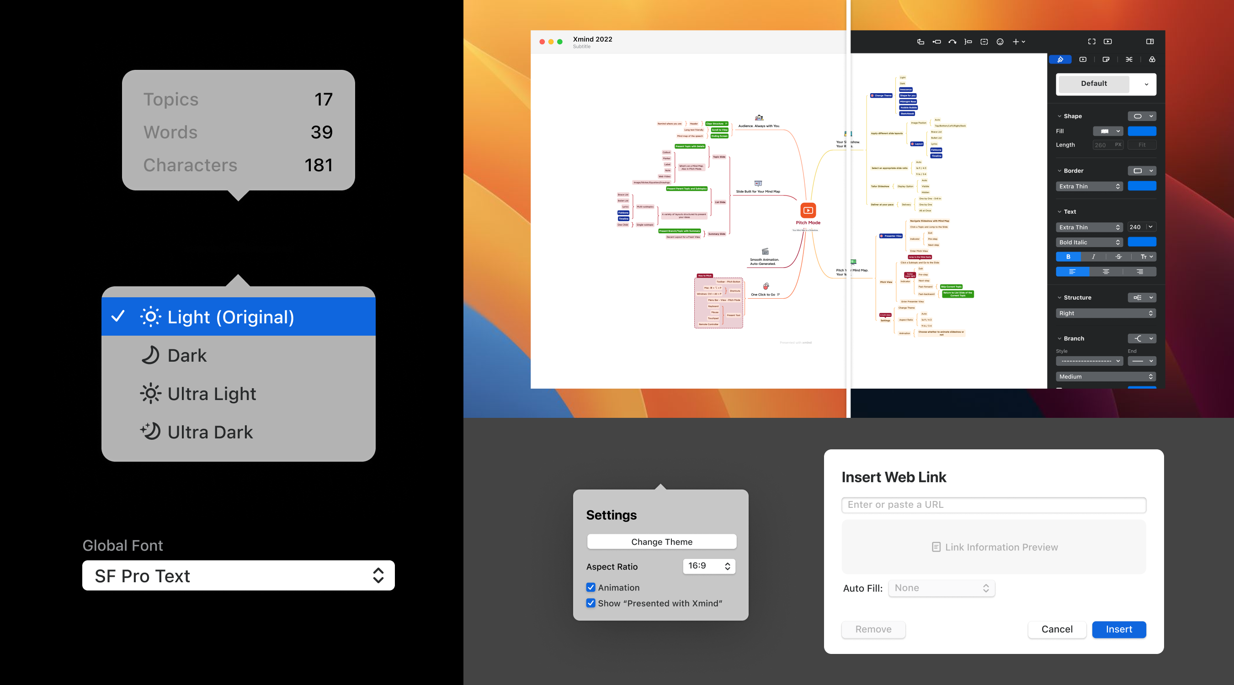Open the smiley Marker toolbar icon
This screenshot has width=1234, height=685.
point(1000,42)
